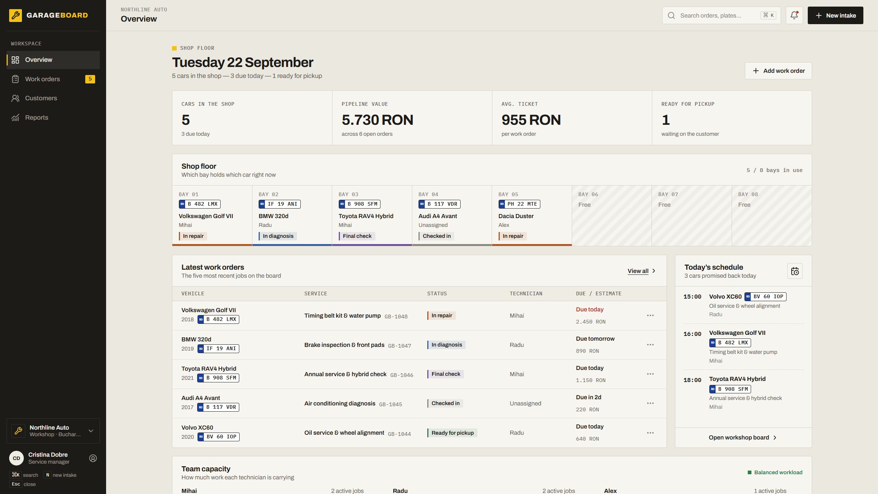Click Add work order button
The image size is (878, 494).
pyautogui.click(x=778, y=71)
